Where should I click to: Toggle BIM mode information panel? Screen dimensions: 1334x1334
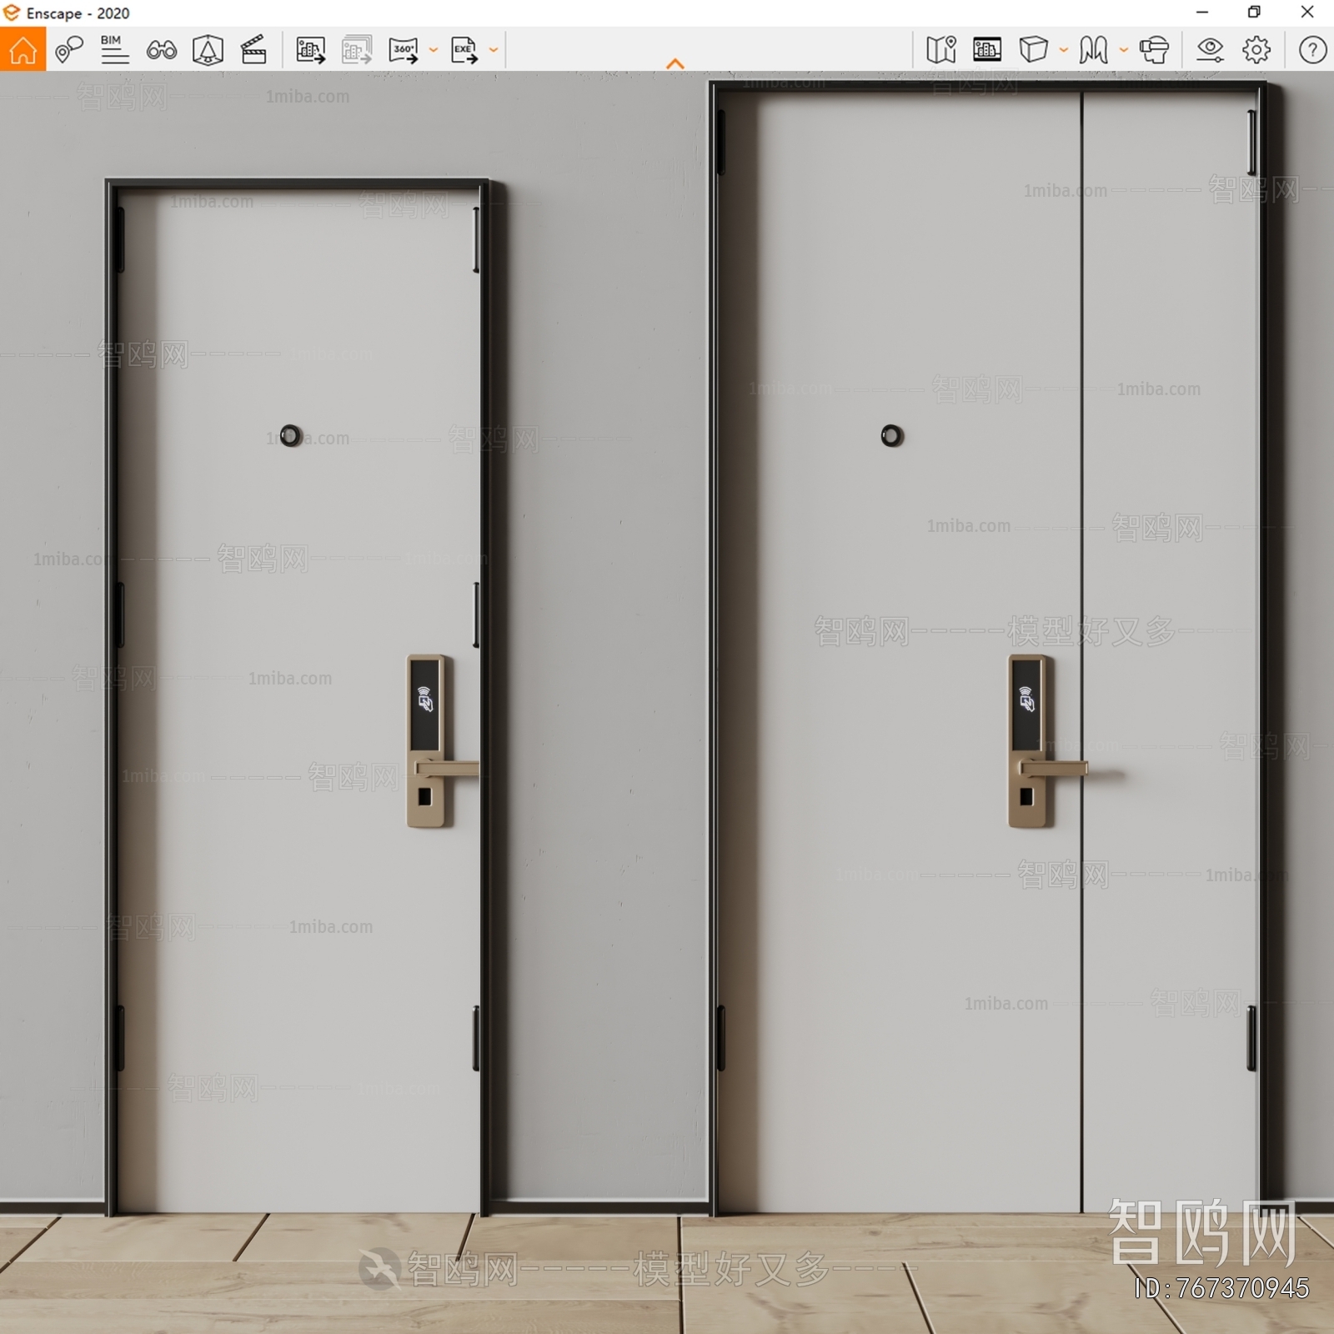(114, 50)
